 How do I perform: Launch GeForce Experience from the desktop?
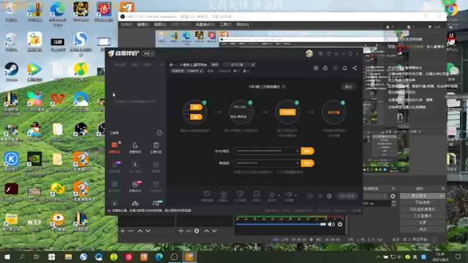tap(35, 164)
